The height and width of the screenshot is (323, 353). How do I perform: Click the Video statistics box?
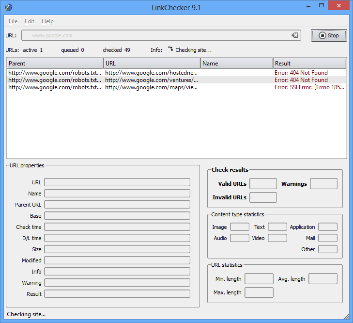(x=277, y=238)
